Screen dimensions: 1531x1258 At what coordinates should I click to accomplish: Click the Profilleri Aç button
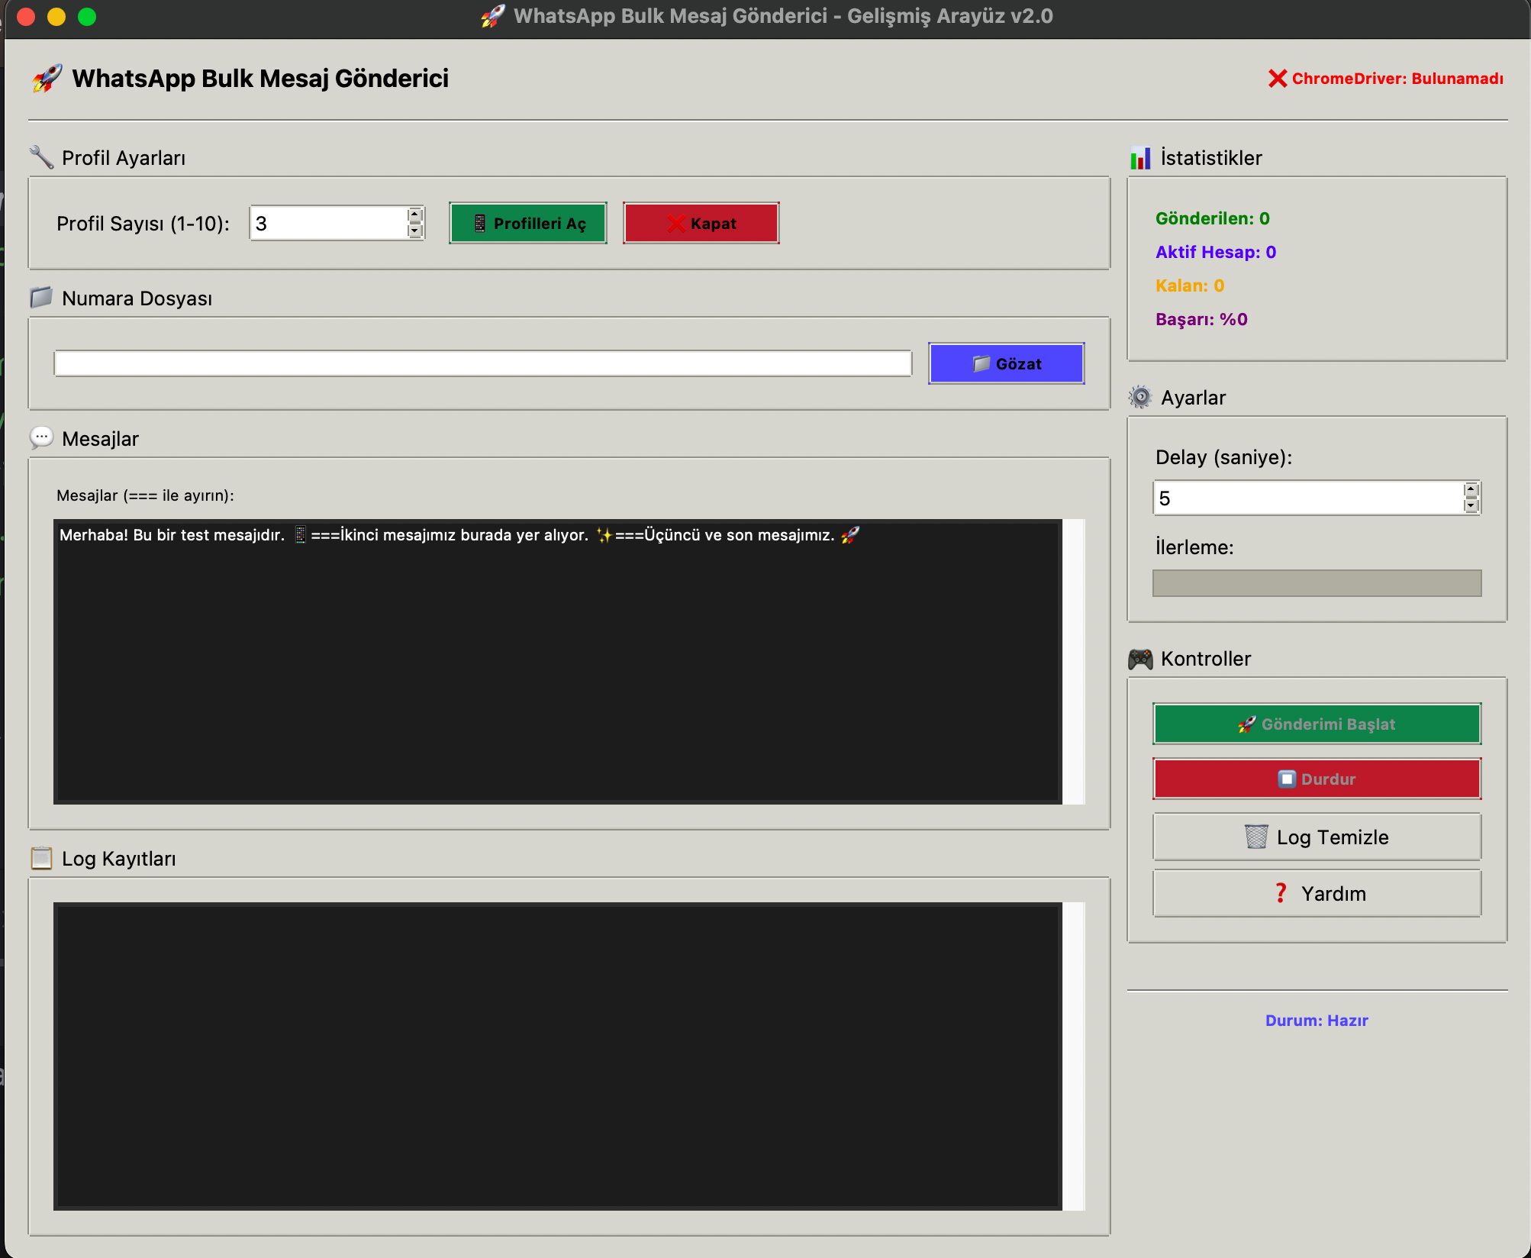click(x=528, y=223)
